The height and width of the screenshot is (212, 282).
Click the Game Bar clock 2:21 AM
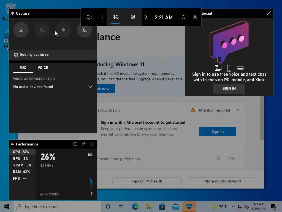click(x=164, y=17)
